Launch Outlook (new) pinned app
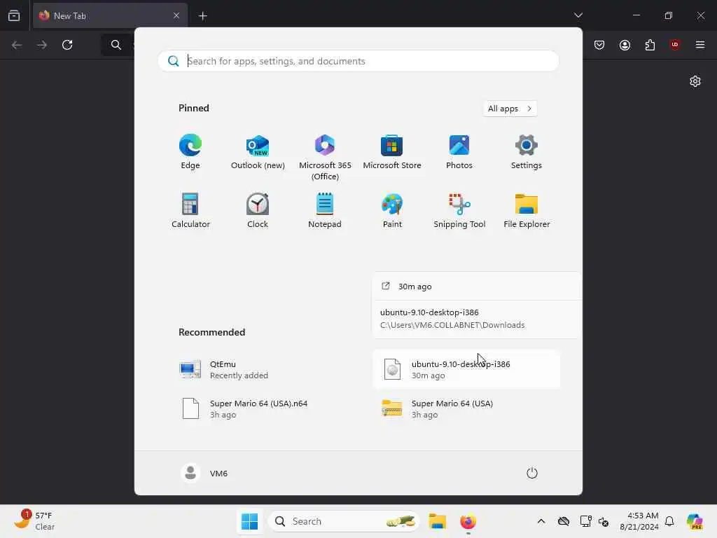The height and width of the screenshot is (538, 717). click(x=258, y=152)
